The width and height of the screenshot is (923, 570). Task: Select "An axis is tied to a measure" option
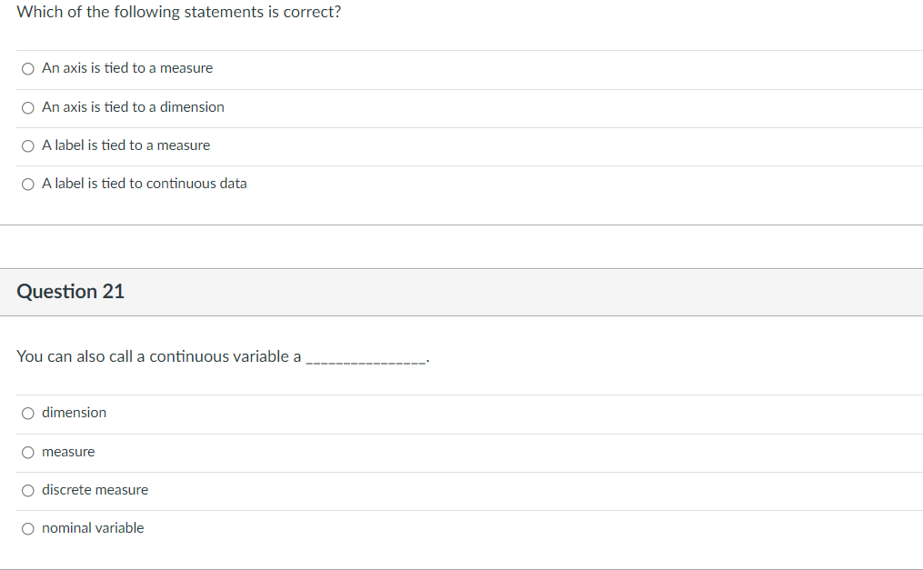[x=27, y=68]
